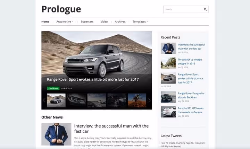
Task: Click the Other News blue suit article image
Action: [x=56, y=134]
